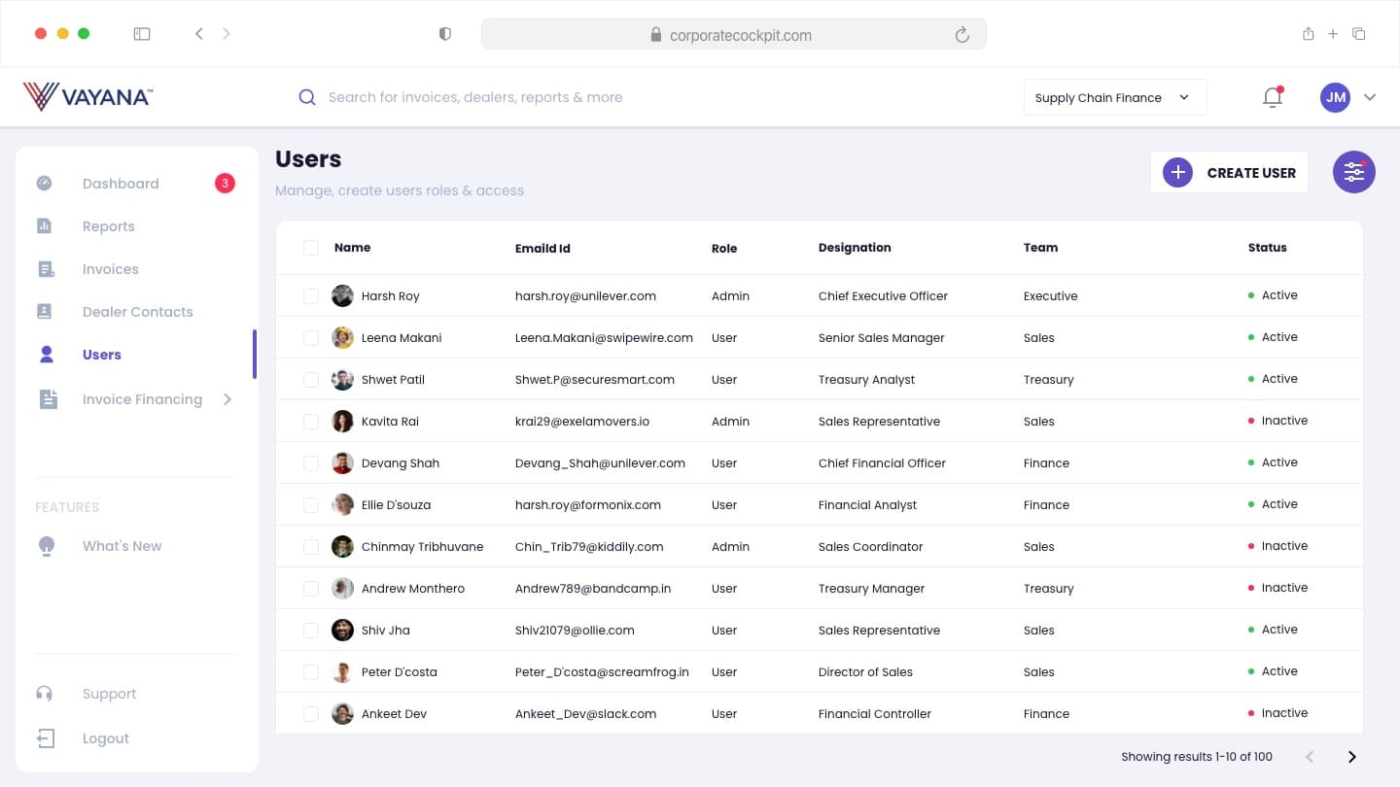1400x787 pixels.
Task: Click the JM profile avatar
Action: (1335, 97)
